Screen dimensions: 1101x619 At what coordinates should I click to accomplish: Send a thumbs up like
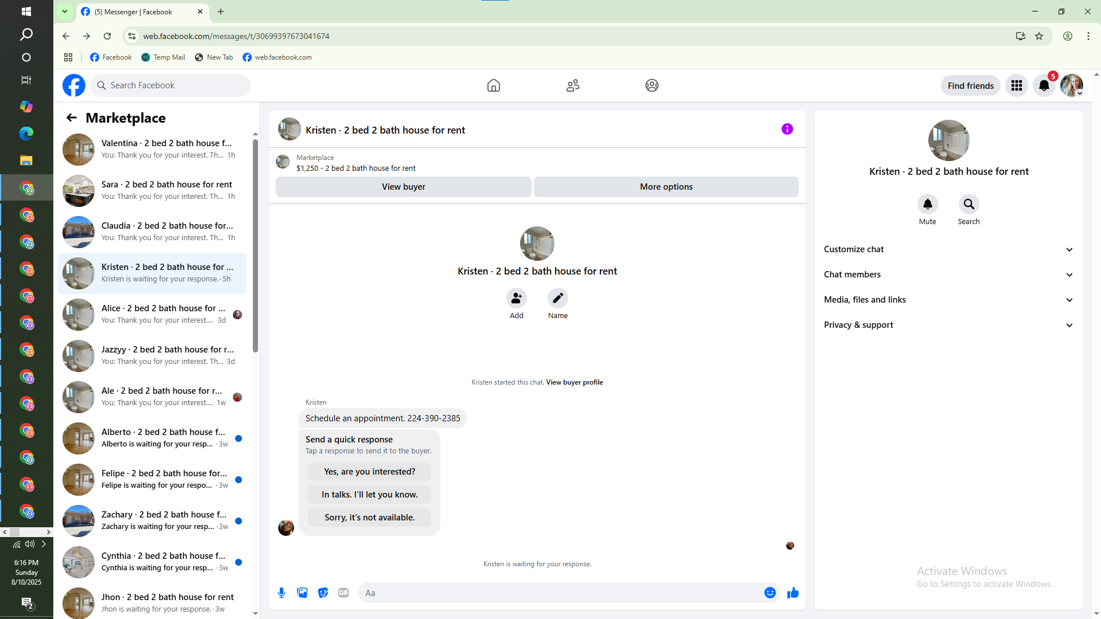tap(793, 593)
